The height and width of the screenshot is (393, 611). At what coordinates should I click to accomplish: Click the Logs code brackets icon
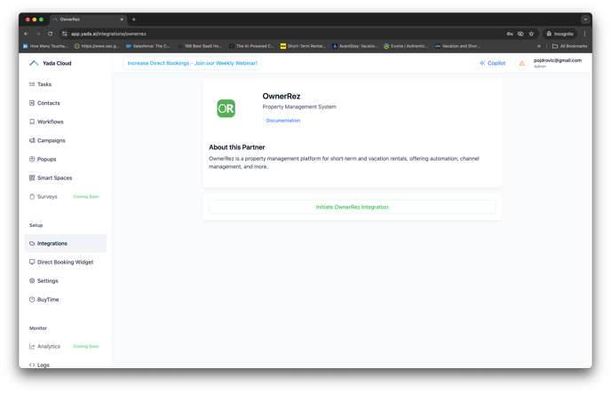coord(32,365)
